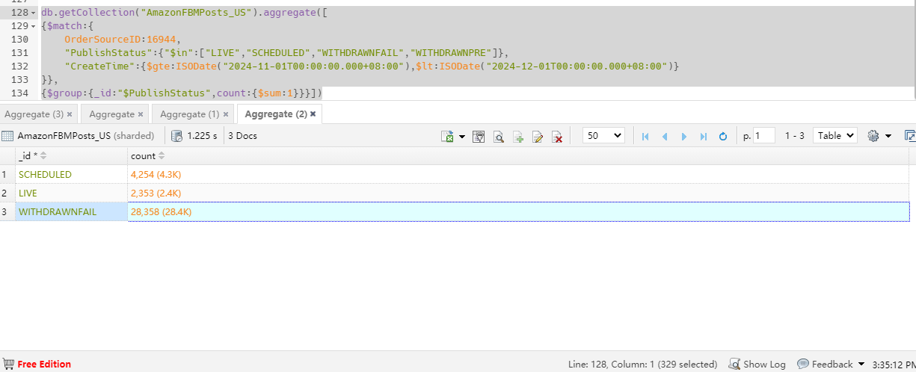
Task: Click the delete document icon
Action: pyautogui.click(x=556, y=136)
